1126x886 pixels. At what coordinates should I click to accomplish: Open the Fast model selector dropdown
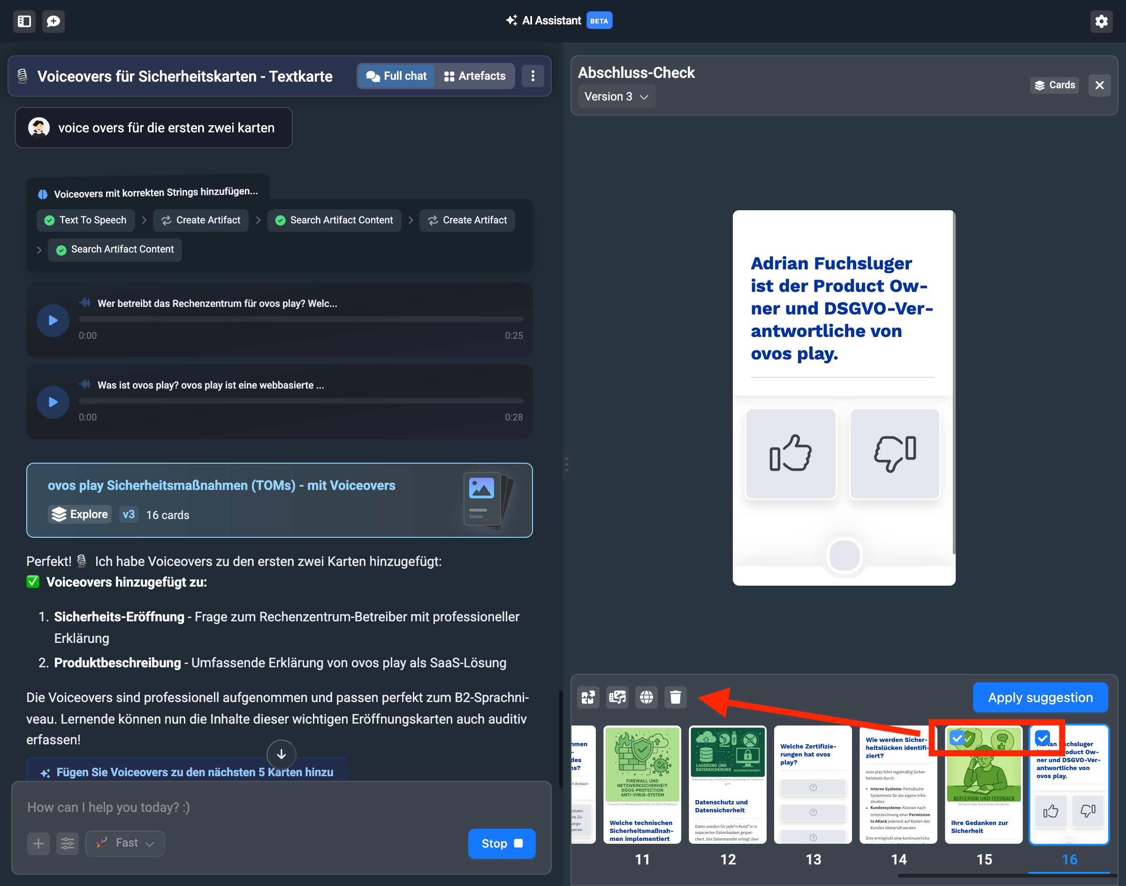point(125,843)
